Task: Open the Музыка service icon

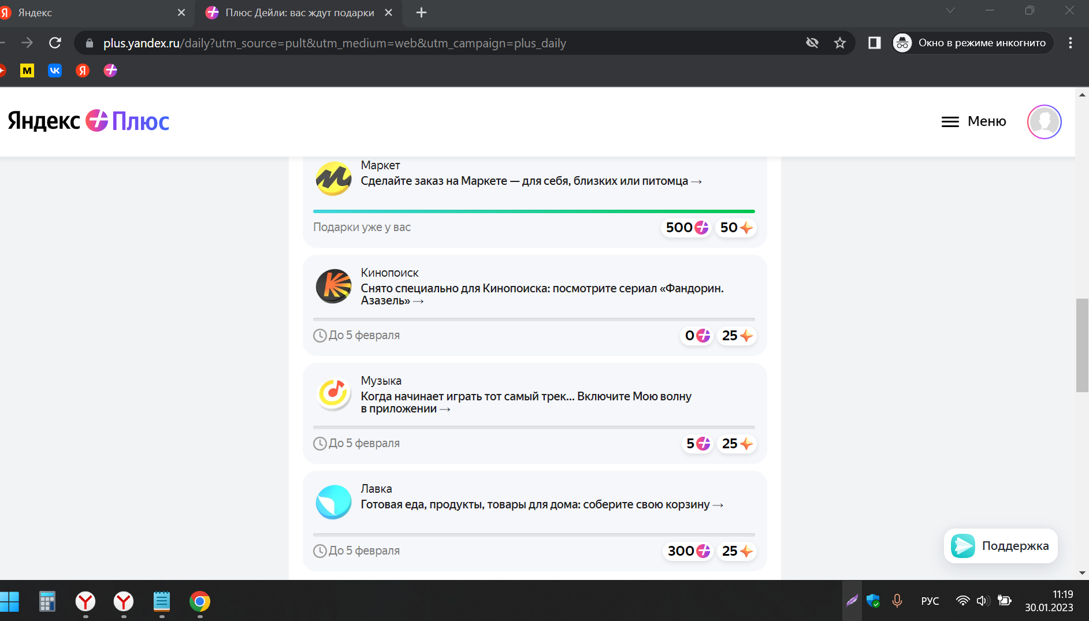Action: click(x=333, y=394)
